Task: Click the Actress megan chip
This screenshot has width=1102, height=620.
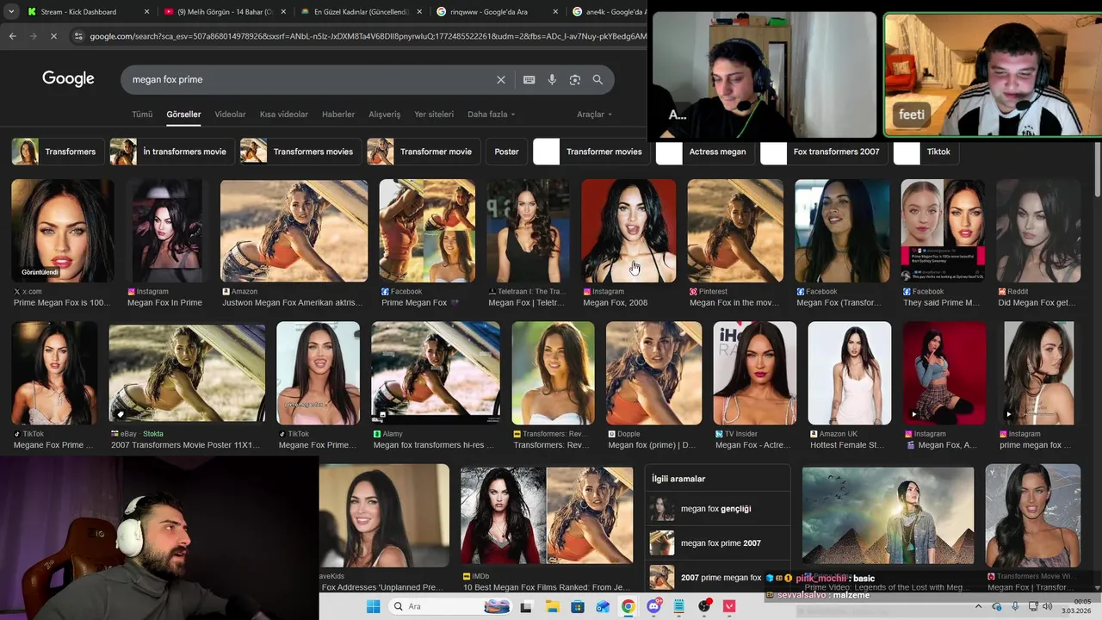Action: 705,152
